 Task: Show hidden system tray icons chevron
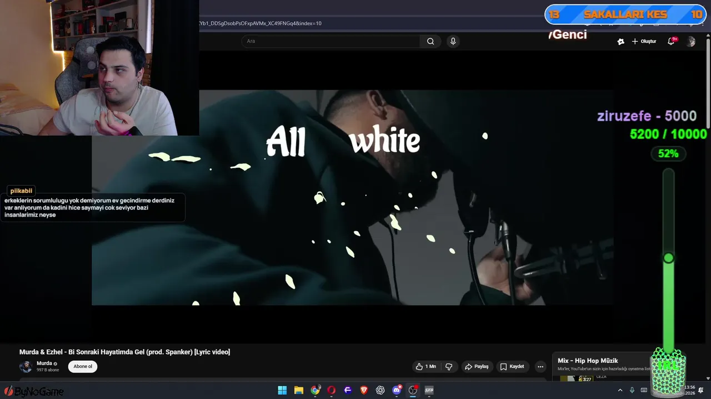click(x=620, y=390)
